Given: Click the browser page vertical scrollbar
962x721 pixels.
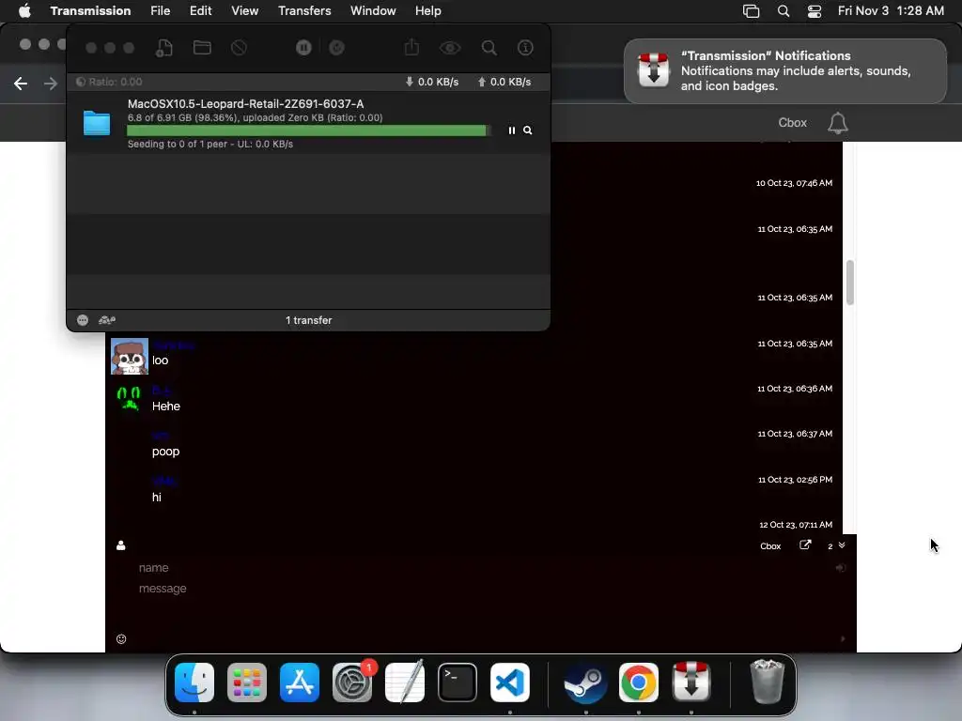Looking at the screenshot, I should [849, 282].
